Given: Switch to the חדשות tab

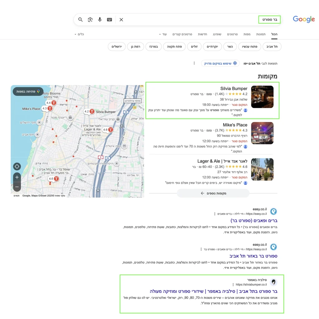Looking at the screenshot, I should click(202, 34).
